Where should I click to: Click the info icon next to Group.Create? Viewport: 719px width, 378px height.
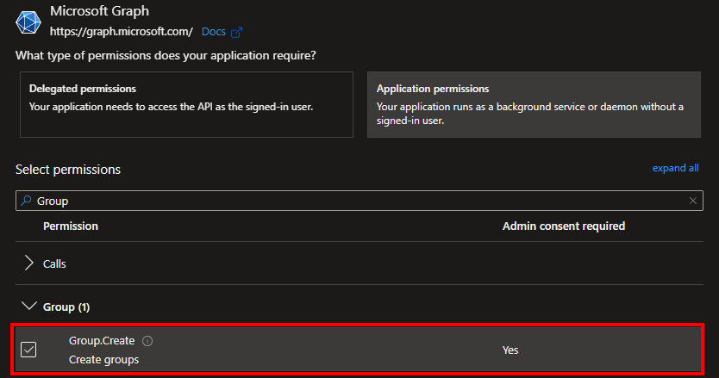pos(147,342)
